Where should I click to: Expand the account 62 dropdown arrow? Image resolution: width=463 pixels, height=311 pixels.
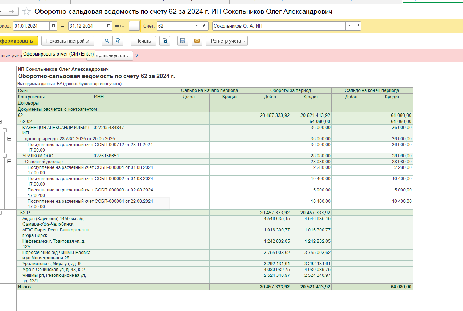pyautogui.click(x=197, y=26)
